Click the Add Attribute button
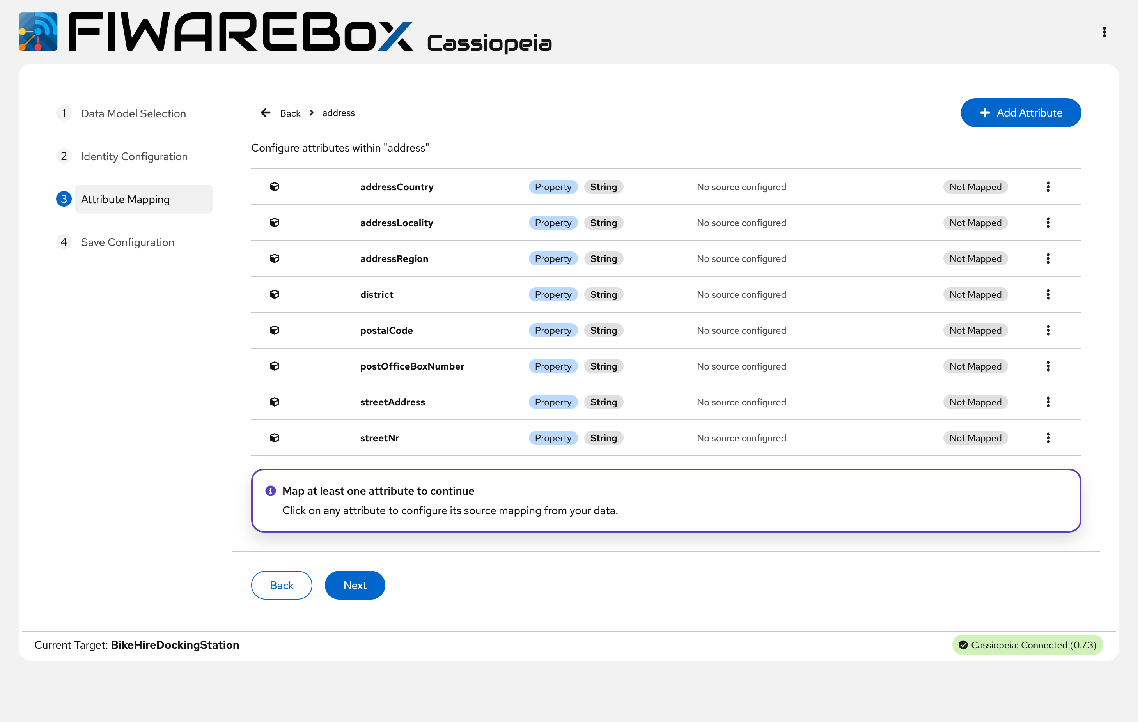Screen dimensions: 1138x722 coord(1021,112)
